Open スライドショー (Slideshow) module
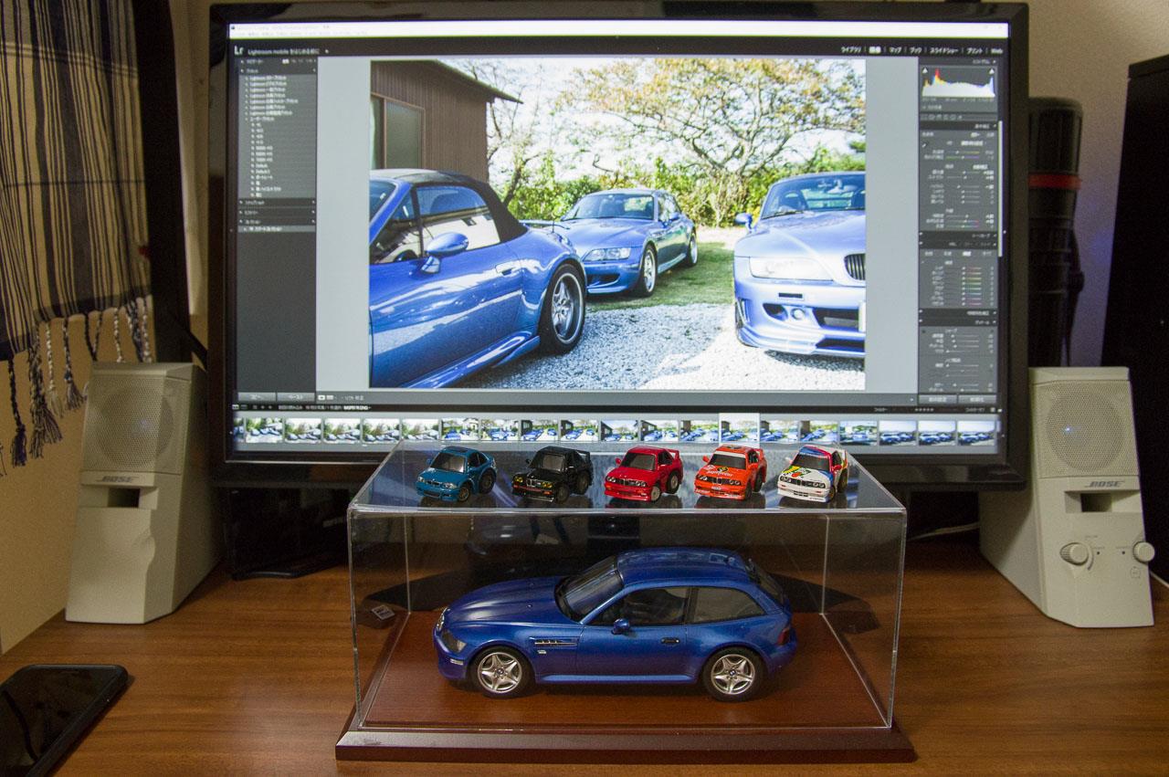Screen dimensions: 1169x777 click(x=943, y=50)
